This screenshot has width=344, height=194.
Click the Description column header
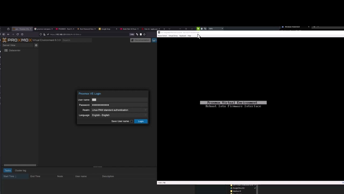(x=128, y=176)
